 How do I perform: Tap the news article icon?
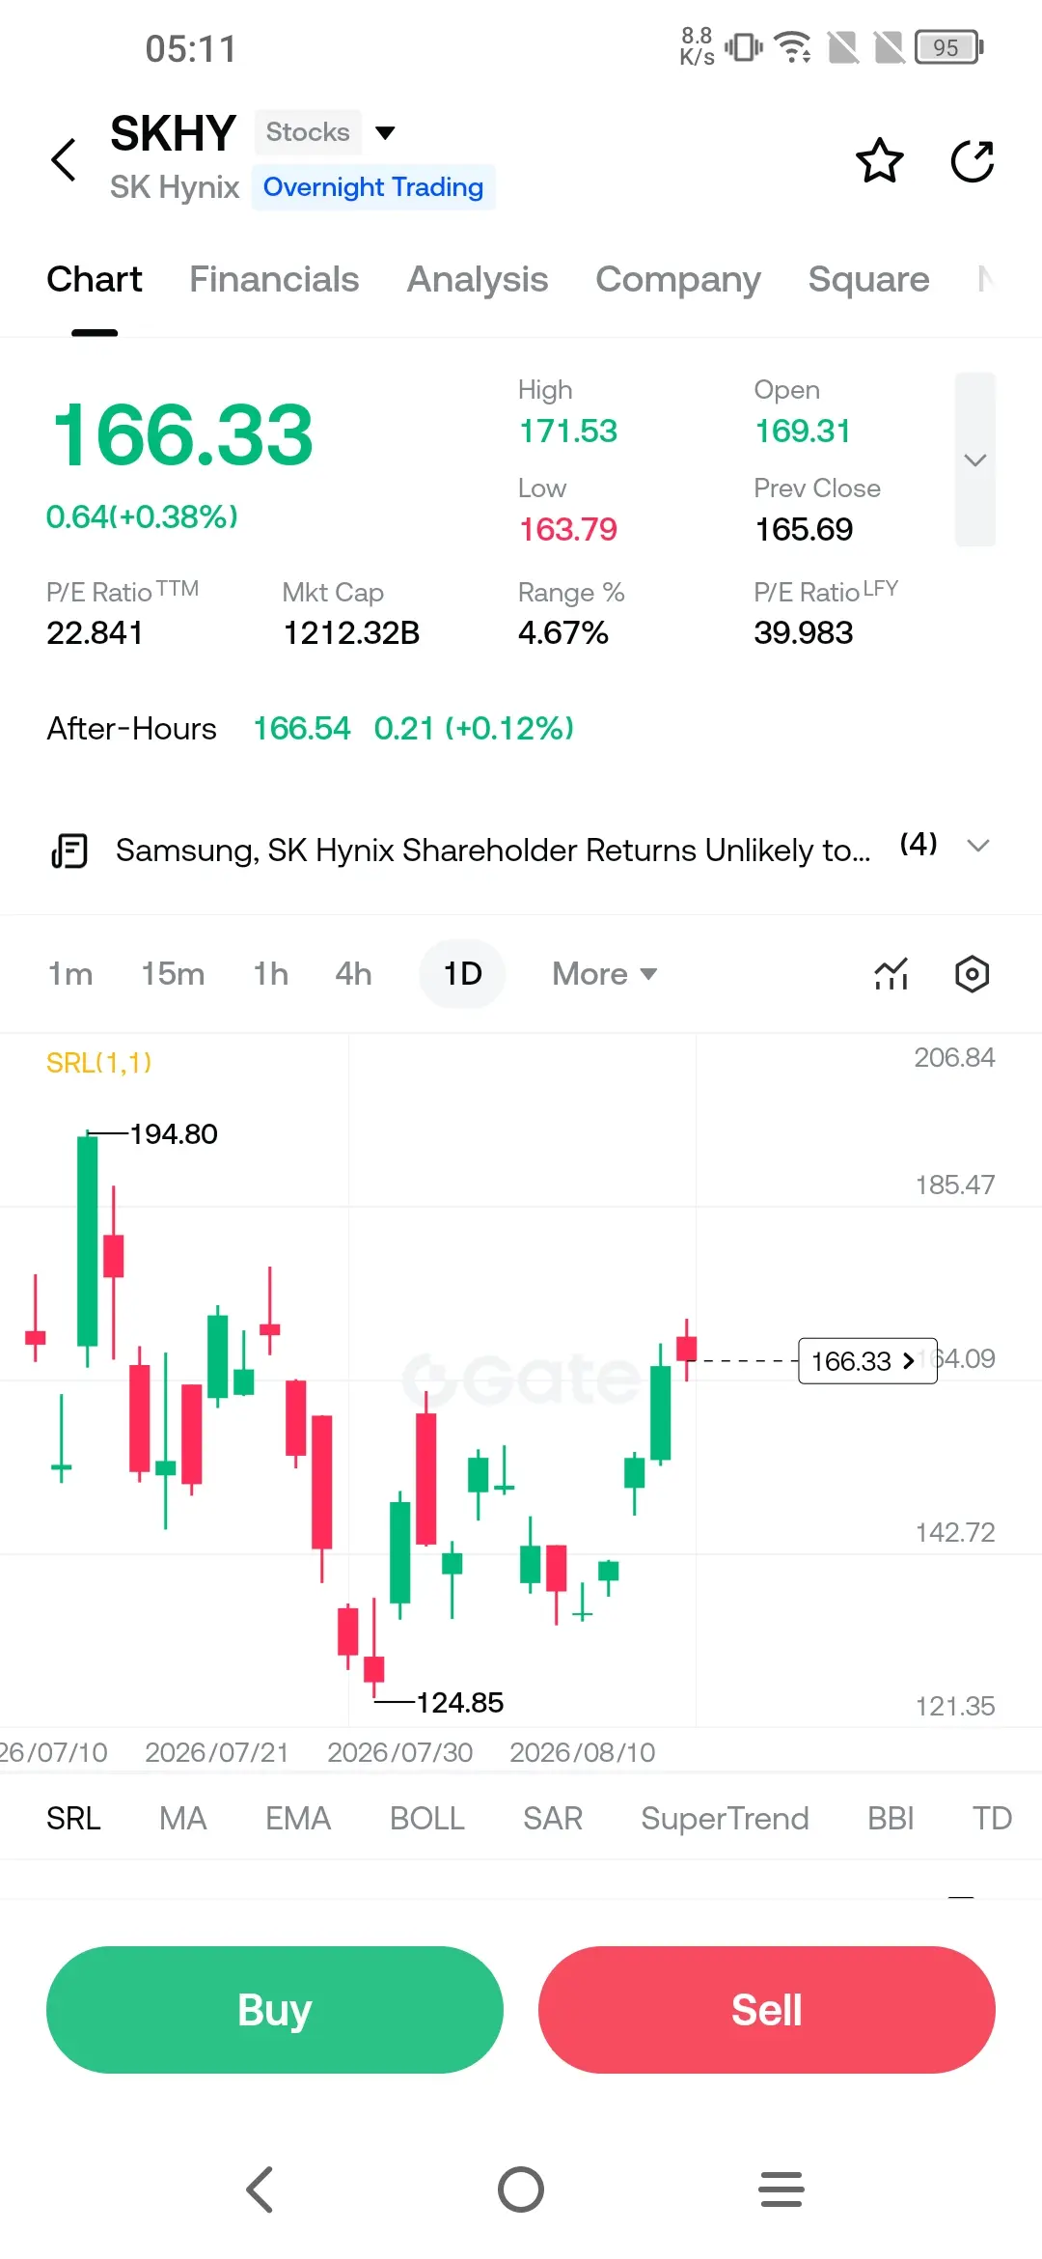[x=69, y=851]
